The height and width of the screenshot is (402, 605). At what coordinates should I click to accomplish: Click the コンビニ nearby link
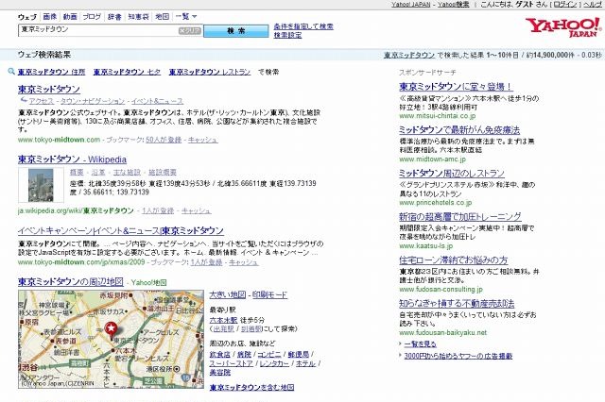point(268,354)
